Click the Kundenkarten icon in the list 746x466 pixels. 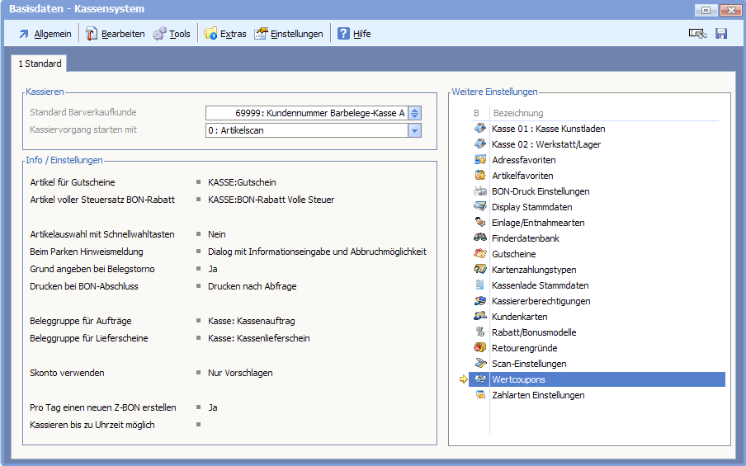(480, 317)
